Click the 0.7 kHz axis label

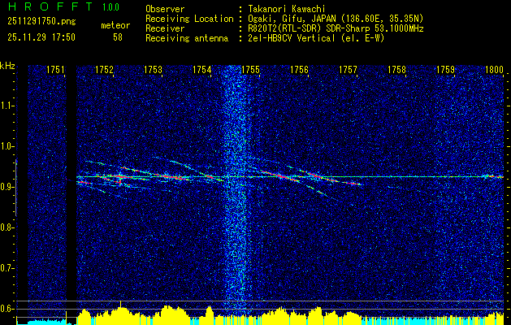click(x=6, y=268)
